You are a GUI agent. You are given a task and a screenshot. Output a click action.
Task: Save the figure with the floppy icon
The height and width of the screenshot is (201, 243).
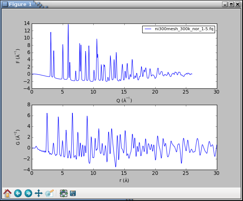[73, 193]
